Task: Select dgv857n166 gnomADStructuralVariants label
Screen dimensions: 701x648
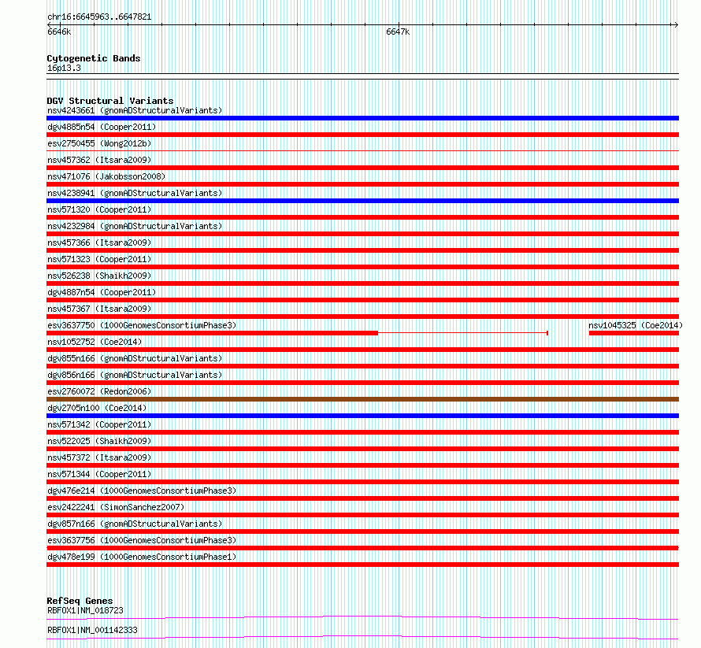Action: 135,524
